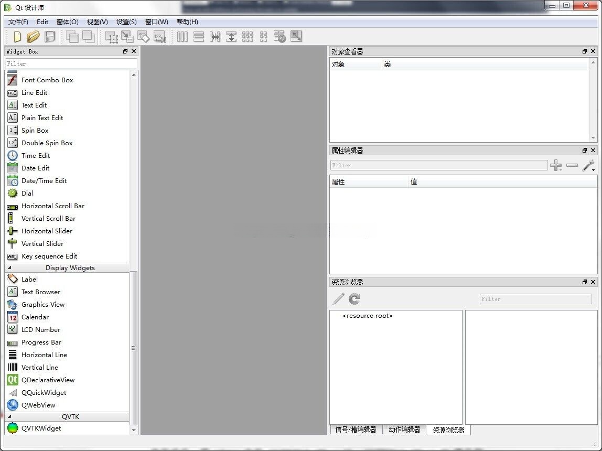Click the Bring to Front toolbar icon
Viewport: 602px width, 451px height.
(x=88, y=37)
